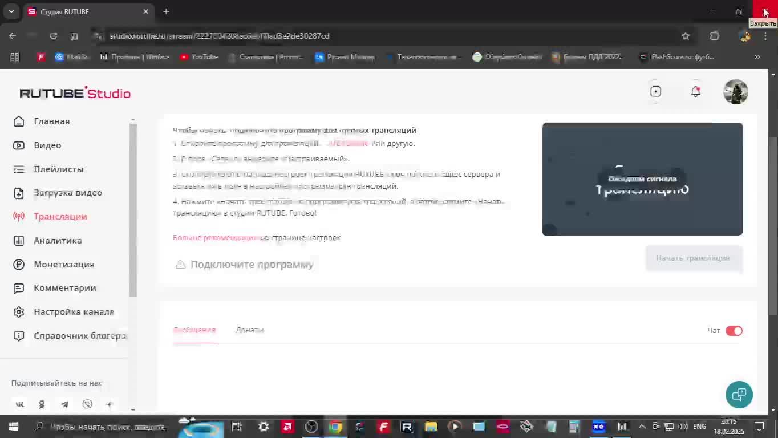Open Справочник блогера in the sidebar
The height and width of the screenshot is (438, 778).
[x=80, y=336]
